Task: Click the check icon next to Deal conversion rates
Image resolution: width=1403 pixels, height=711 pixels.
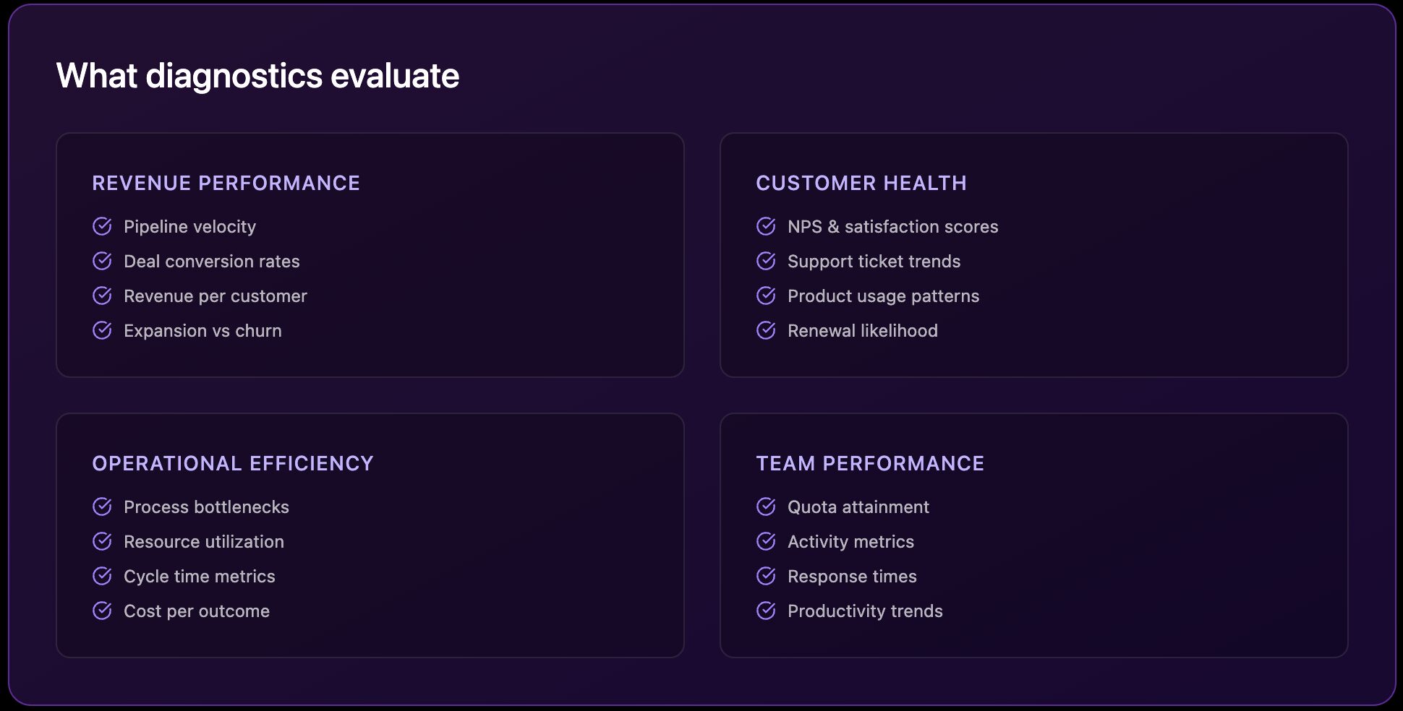Action: coord(102,261)
